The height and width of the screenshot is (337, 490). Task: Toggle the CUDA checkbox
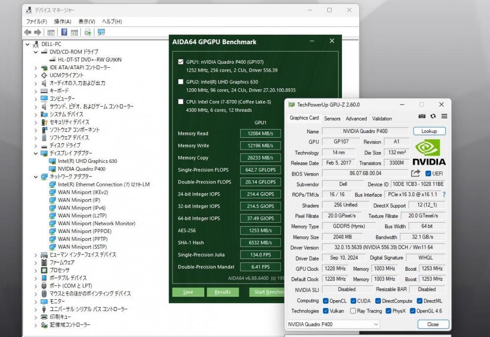[x=353, y=301]
